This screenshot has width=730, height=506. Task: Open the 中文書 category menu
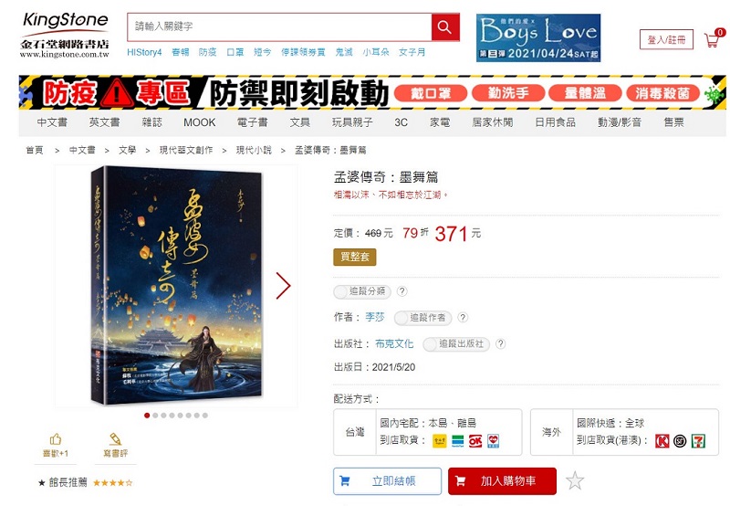(52, 122)
